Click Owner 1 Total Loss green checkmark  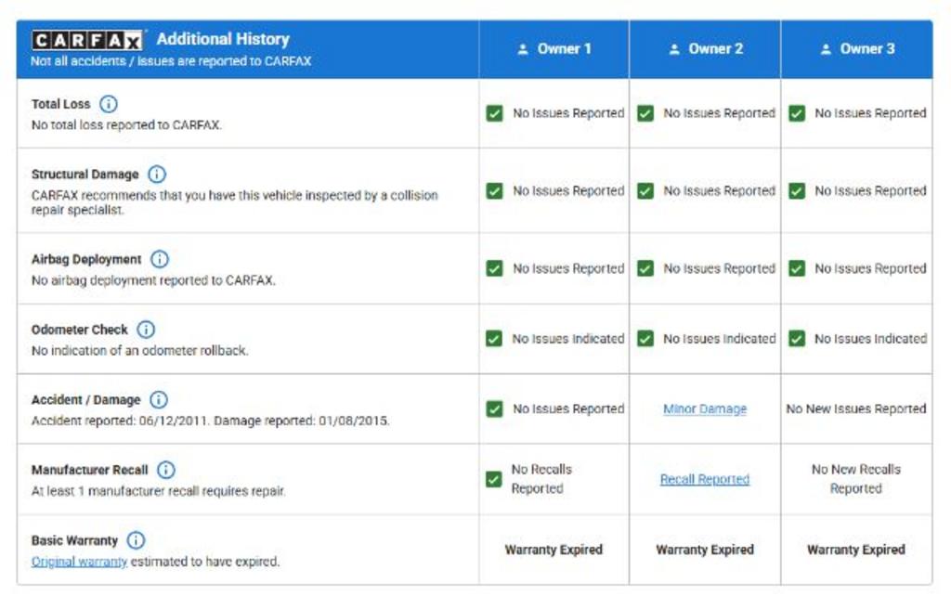tap(495, 113)
